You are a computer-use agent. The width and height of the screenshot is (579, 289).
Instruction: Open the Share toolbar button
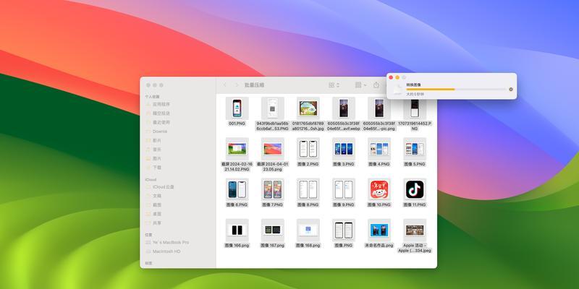tap(376, 85)
